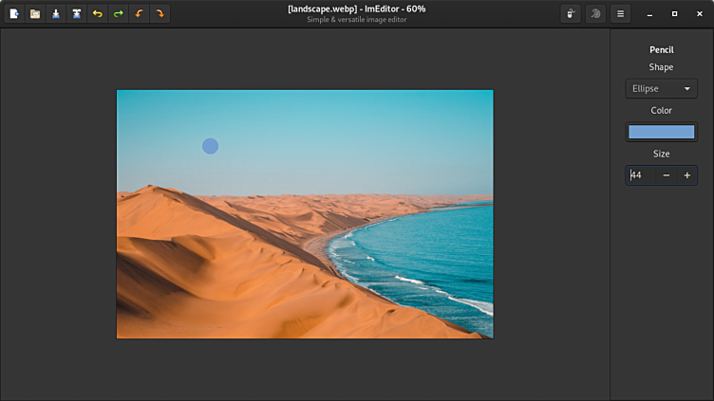
Task: Expand the Ellipse shape dropdown
Action: [x=661, y=88]
